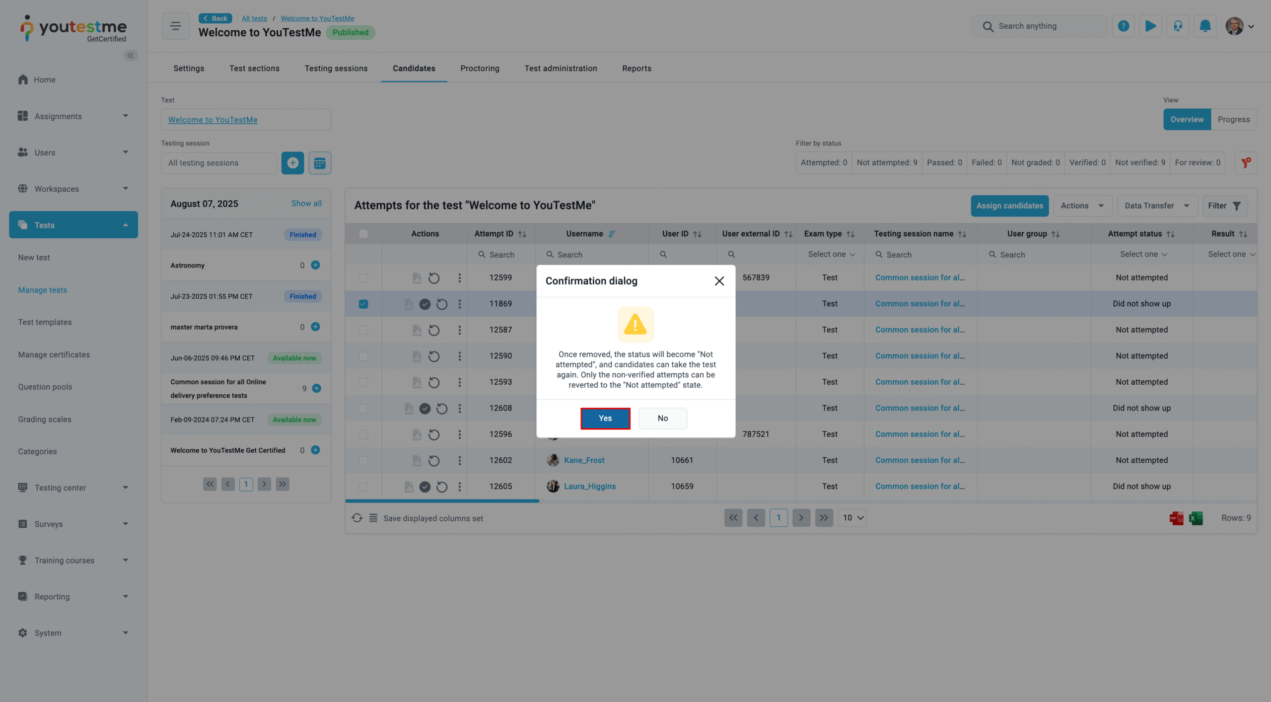Expand the Users sidebar menu
The width and height of the screenshot is (1271, 702).
[73, 152]
